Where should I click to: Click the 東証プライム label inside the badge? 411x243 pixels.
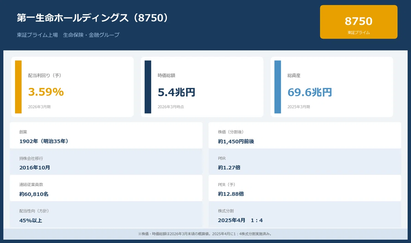pos(359,33)
